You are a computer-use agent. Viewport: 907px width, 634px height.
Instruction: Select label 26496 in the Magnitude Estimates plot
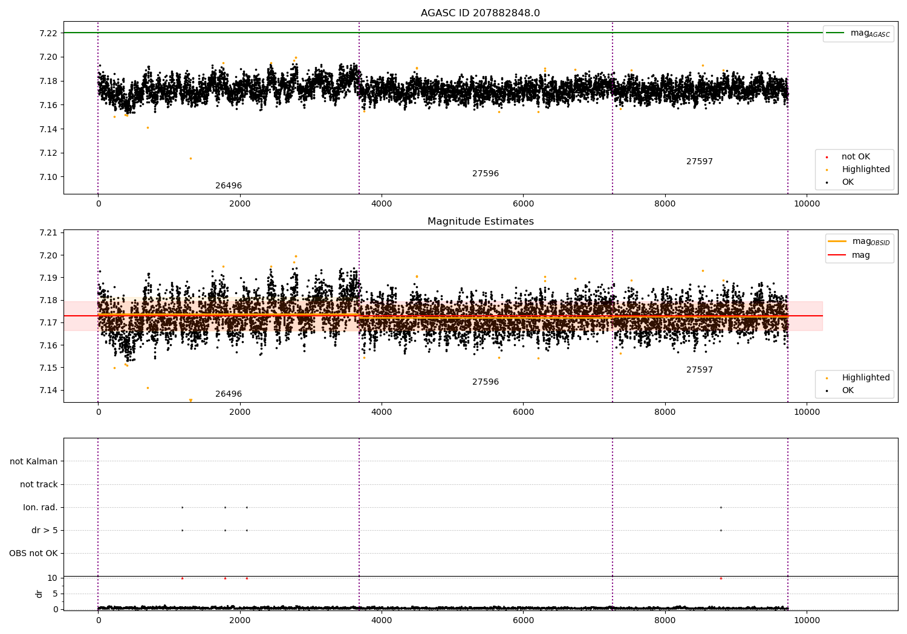[229, 394]
